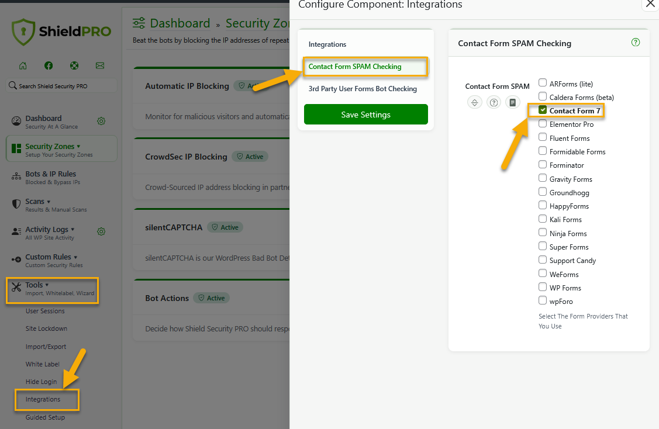The image size is (659, 429).
Task: Click the search magnifier icon
Action: [x=13, y=86]
